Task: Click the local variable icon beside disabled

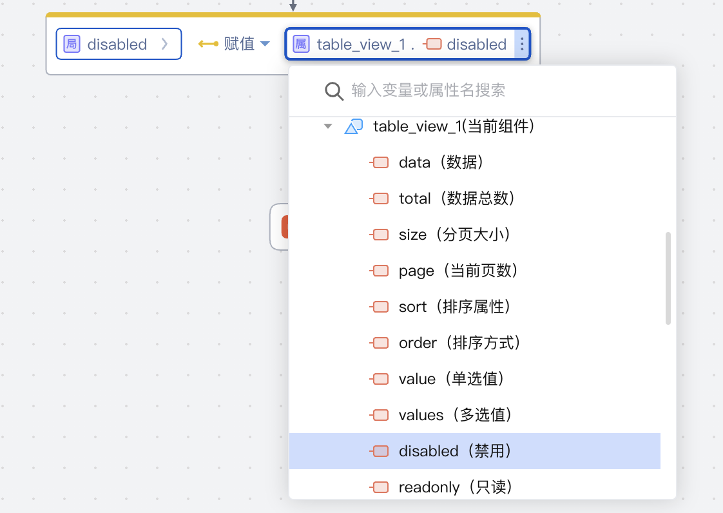Action: [72, 44]
